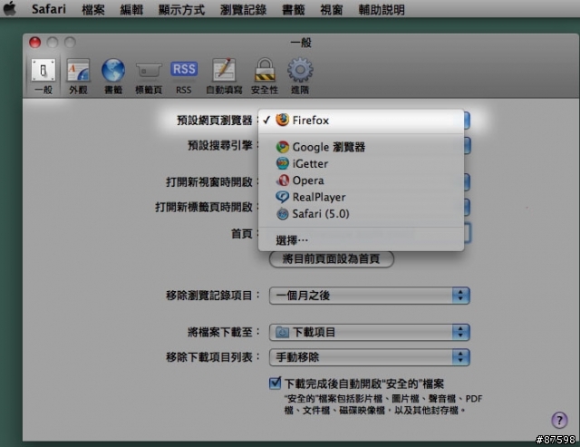The height and width of the screenshot is (447, 580).
Task: Open the Safari application menu
Action: coord(48,9)
